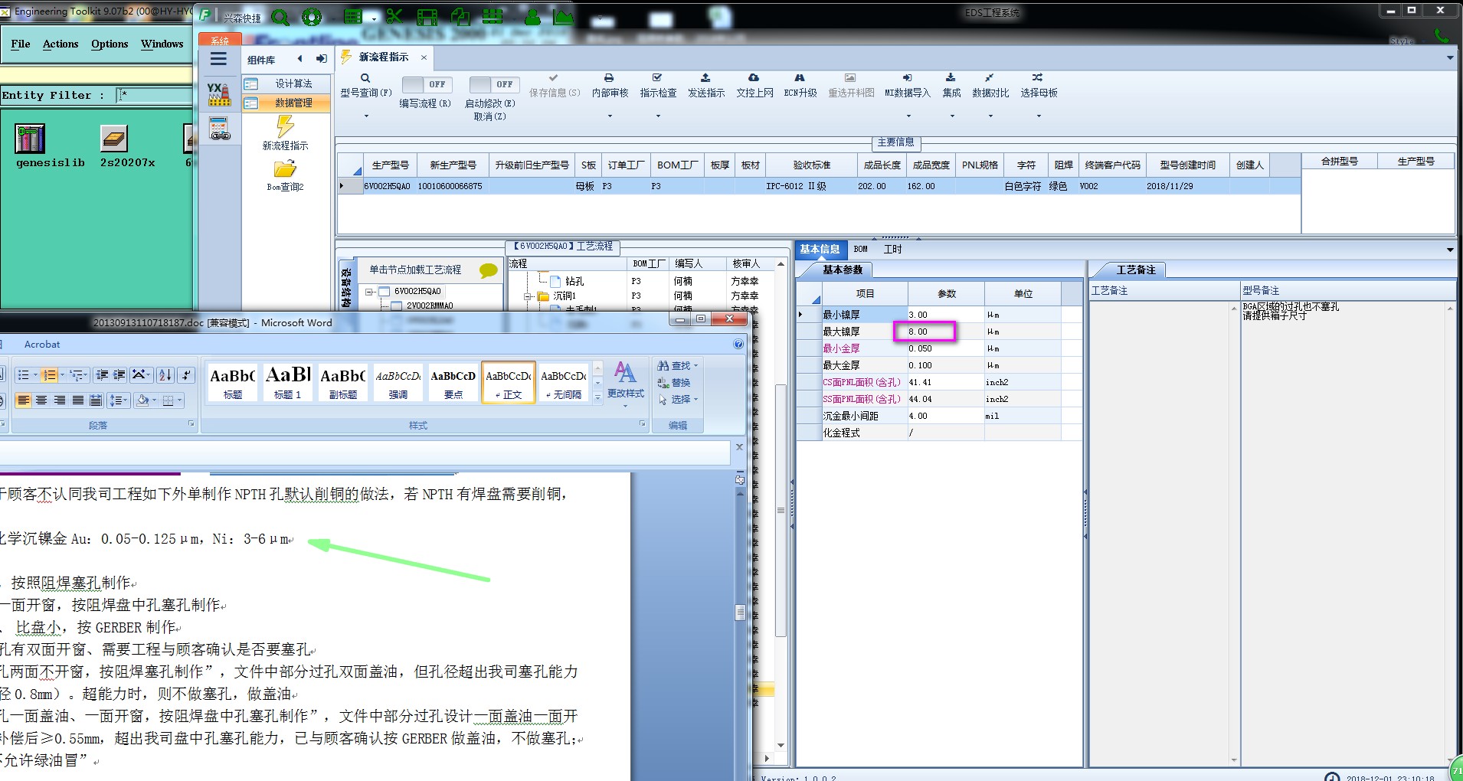
Task: Collapse the 沉铜1 folder node
Action: 527,296
